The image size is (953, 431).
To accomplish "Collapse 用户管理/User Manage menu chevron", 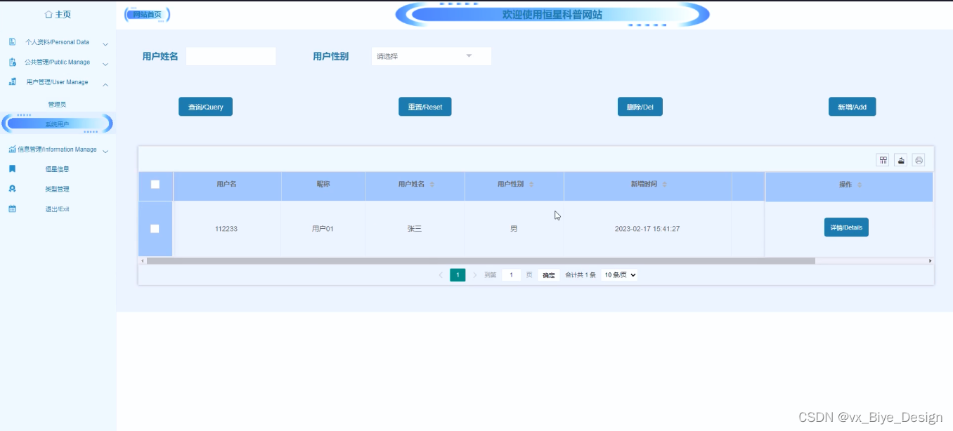I will pyautogui.click(x=105, y=84).
